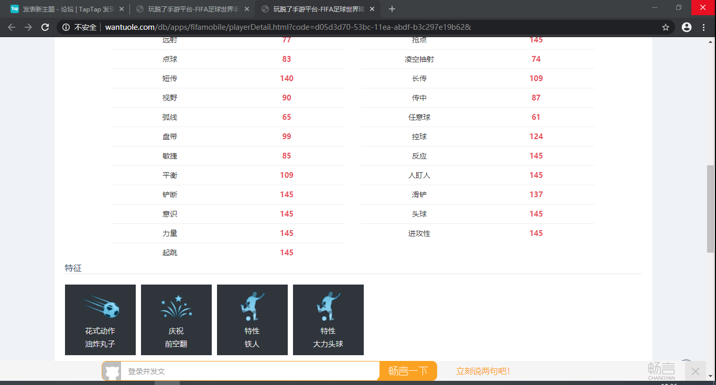Go forward in browser history
The height and width of the screenshot is (385, 716).
(x=28, y=27)
